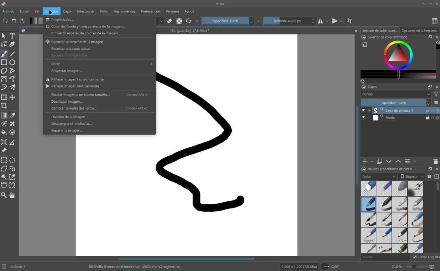Select the Crop tool in toolbox
The height and width of the screenshot is (271, 440).
pos(4,106)
